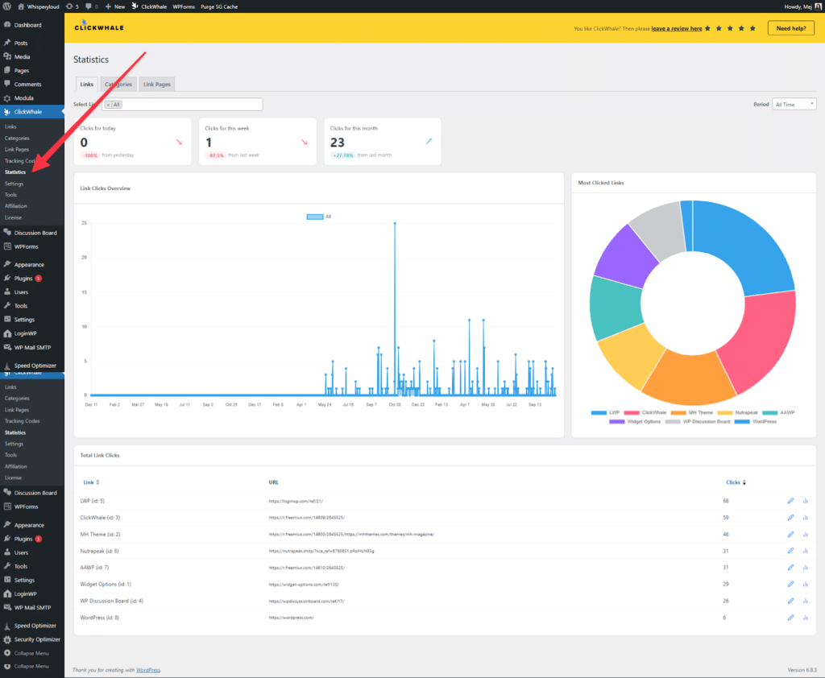Open the Pages sidebar icon
Viewport: 825px width, 678px height.
pyautogui.click(x=6, y=70)
